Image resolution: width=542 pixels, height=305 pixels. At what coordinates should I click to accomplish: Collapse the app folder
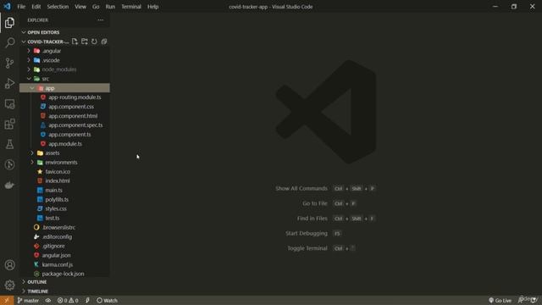64,88
